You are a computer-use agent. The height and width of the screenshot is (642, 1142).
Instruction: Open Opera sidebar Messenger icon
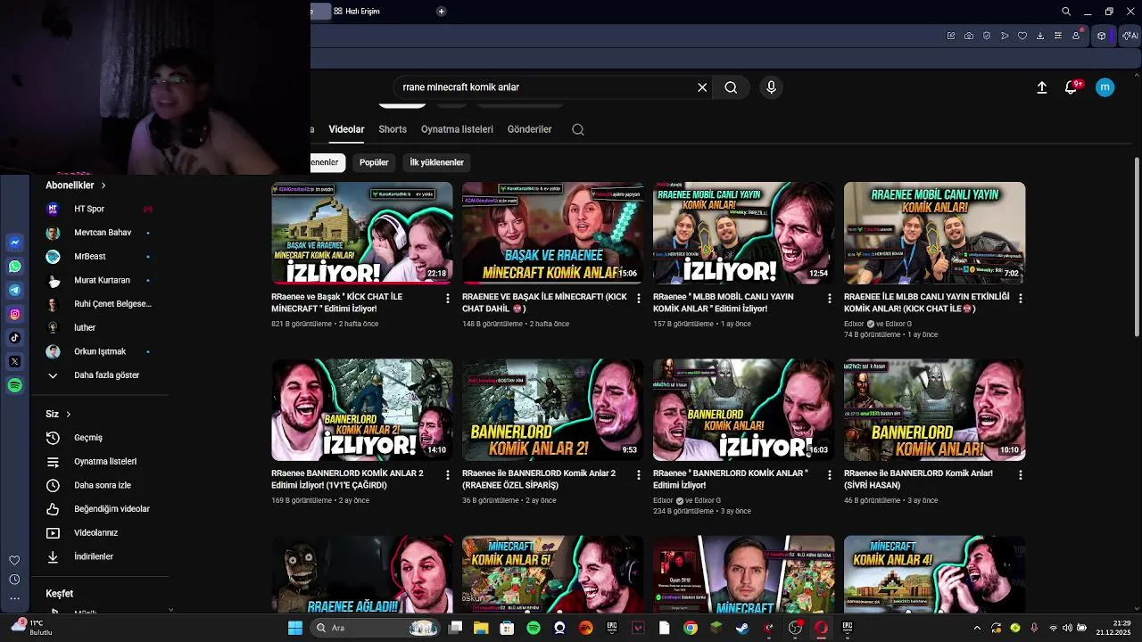(15, 243)
